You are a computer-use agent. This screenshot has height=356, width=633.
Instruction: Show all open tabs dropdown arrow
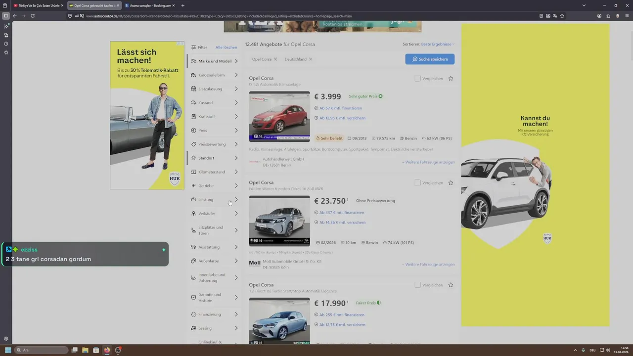[584, 5]
